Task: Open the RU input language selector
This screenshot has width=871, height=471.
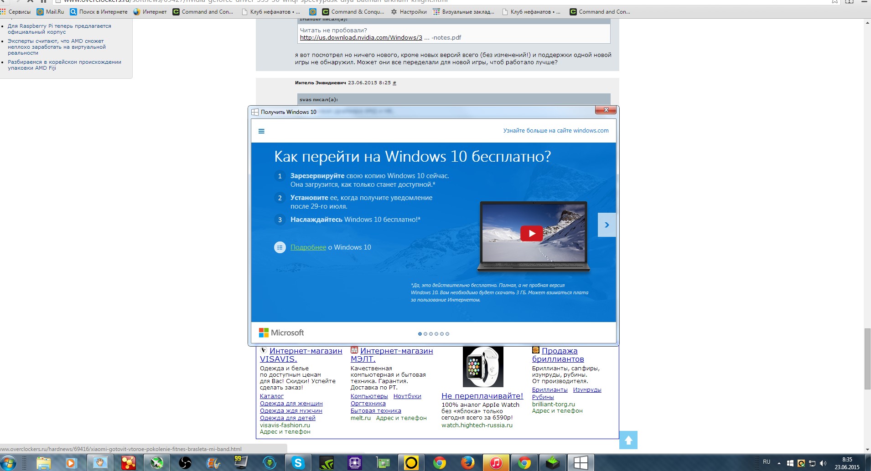Action: [x=767, y=462]
